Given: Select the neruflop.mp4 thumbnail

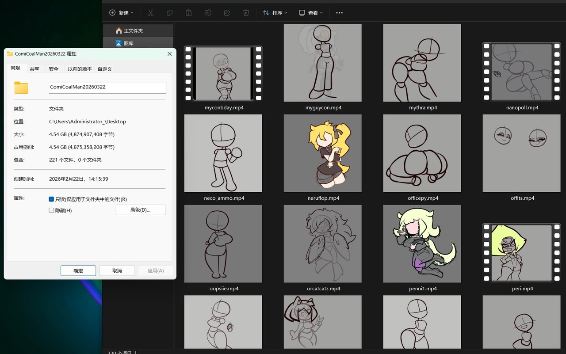Looking at the screenshot, I should 323,153.
